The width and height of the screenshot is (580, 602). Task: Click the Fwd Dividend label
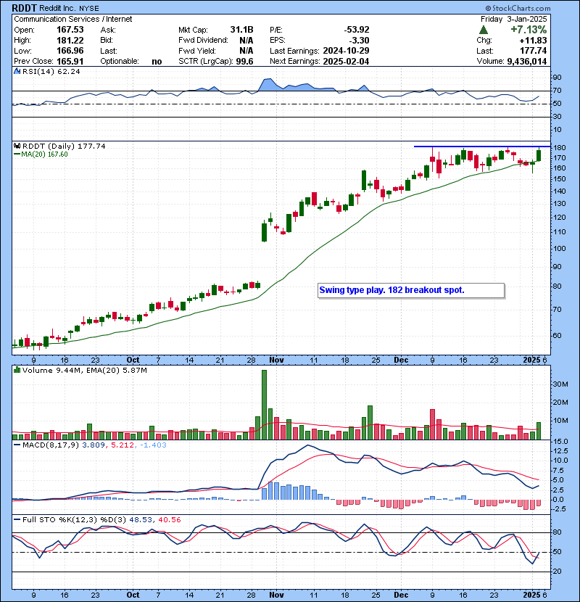[x=203, y=41]
